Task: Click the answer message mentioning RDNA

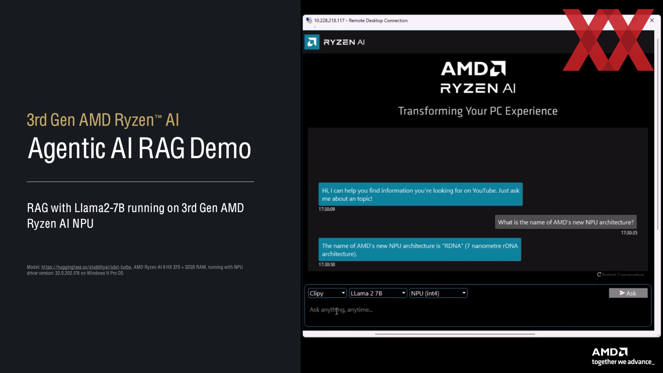Action: pos(420,249)
